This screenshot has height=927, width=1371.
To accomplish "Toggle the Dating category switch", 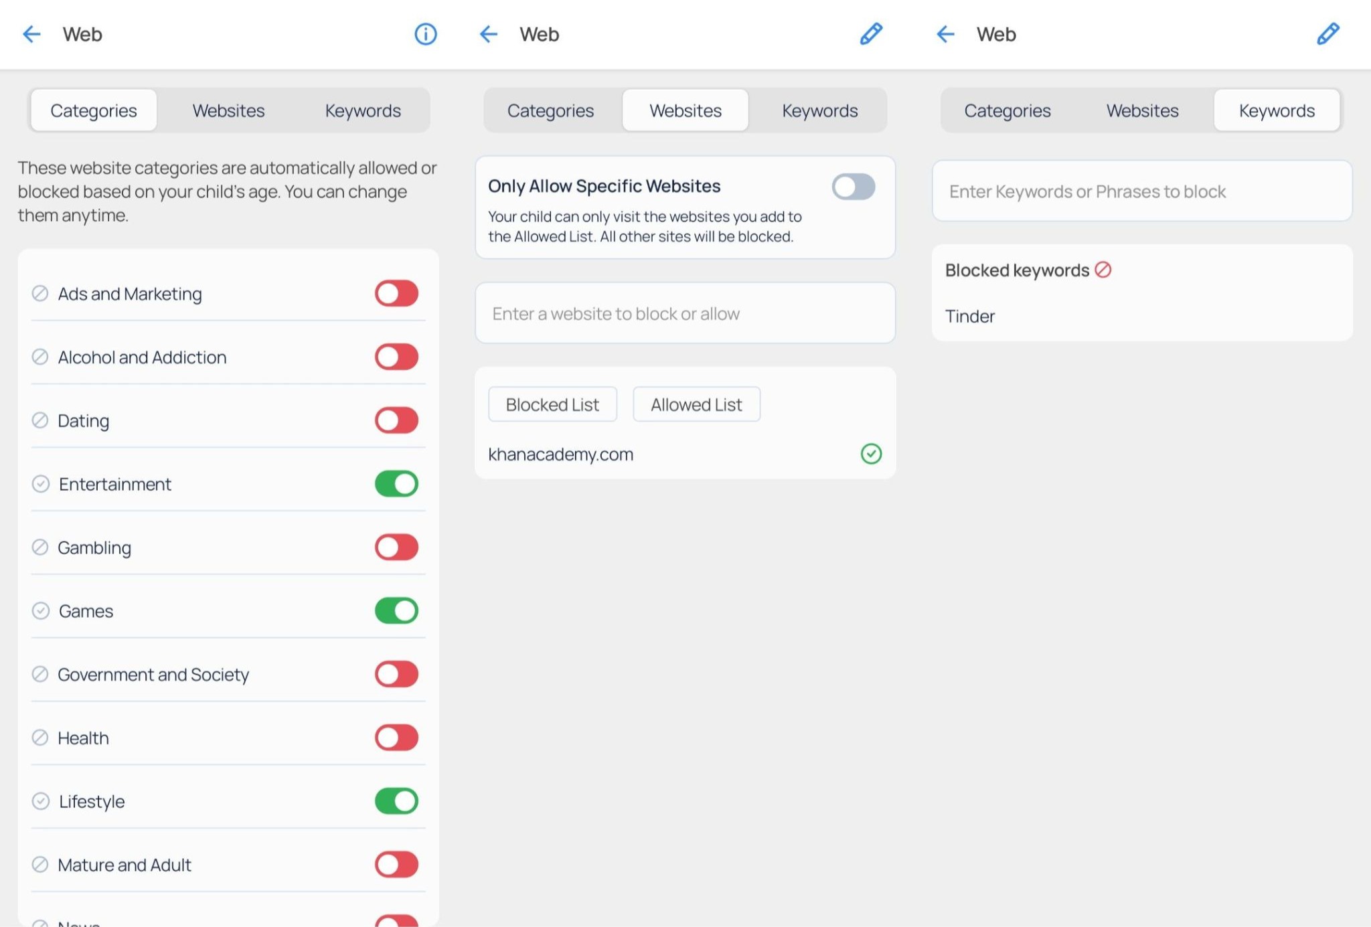I will tap(396, 420).
